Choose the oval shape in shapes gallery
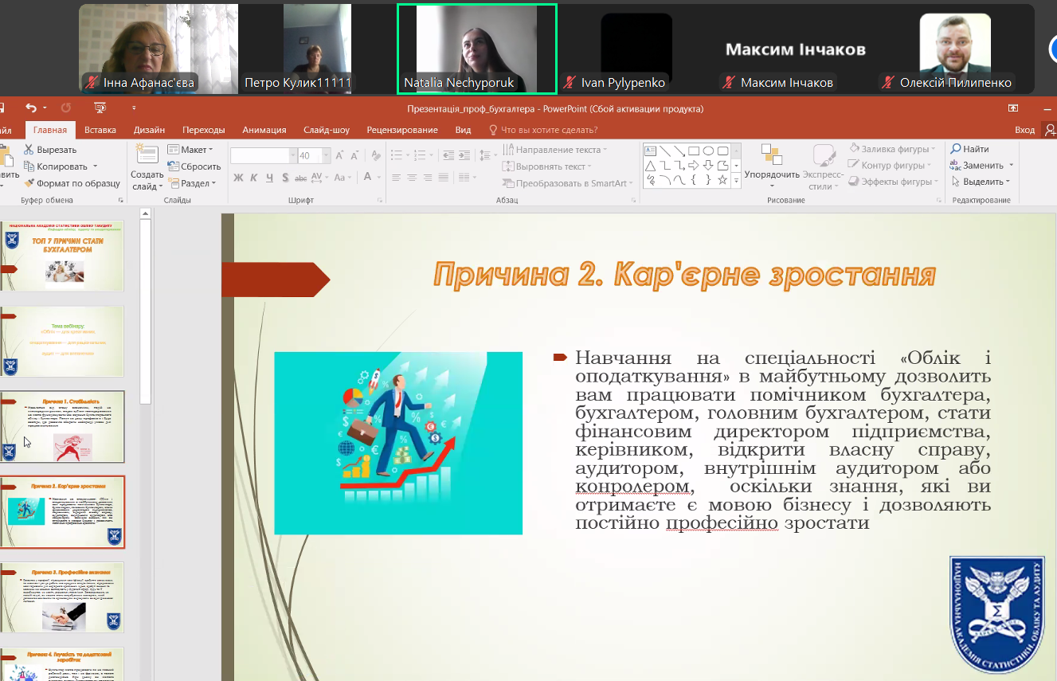The image size is (1057, 681). click(708, 151)
